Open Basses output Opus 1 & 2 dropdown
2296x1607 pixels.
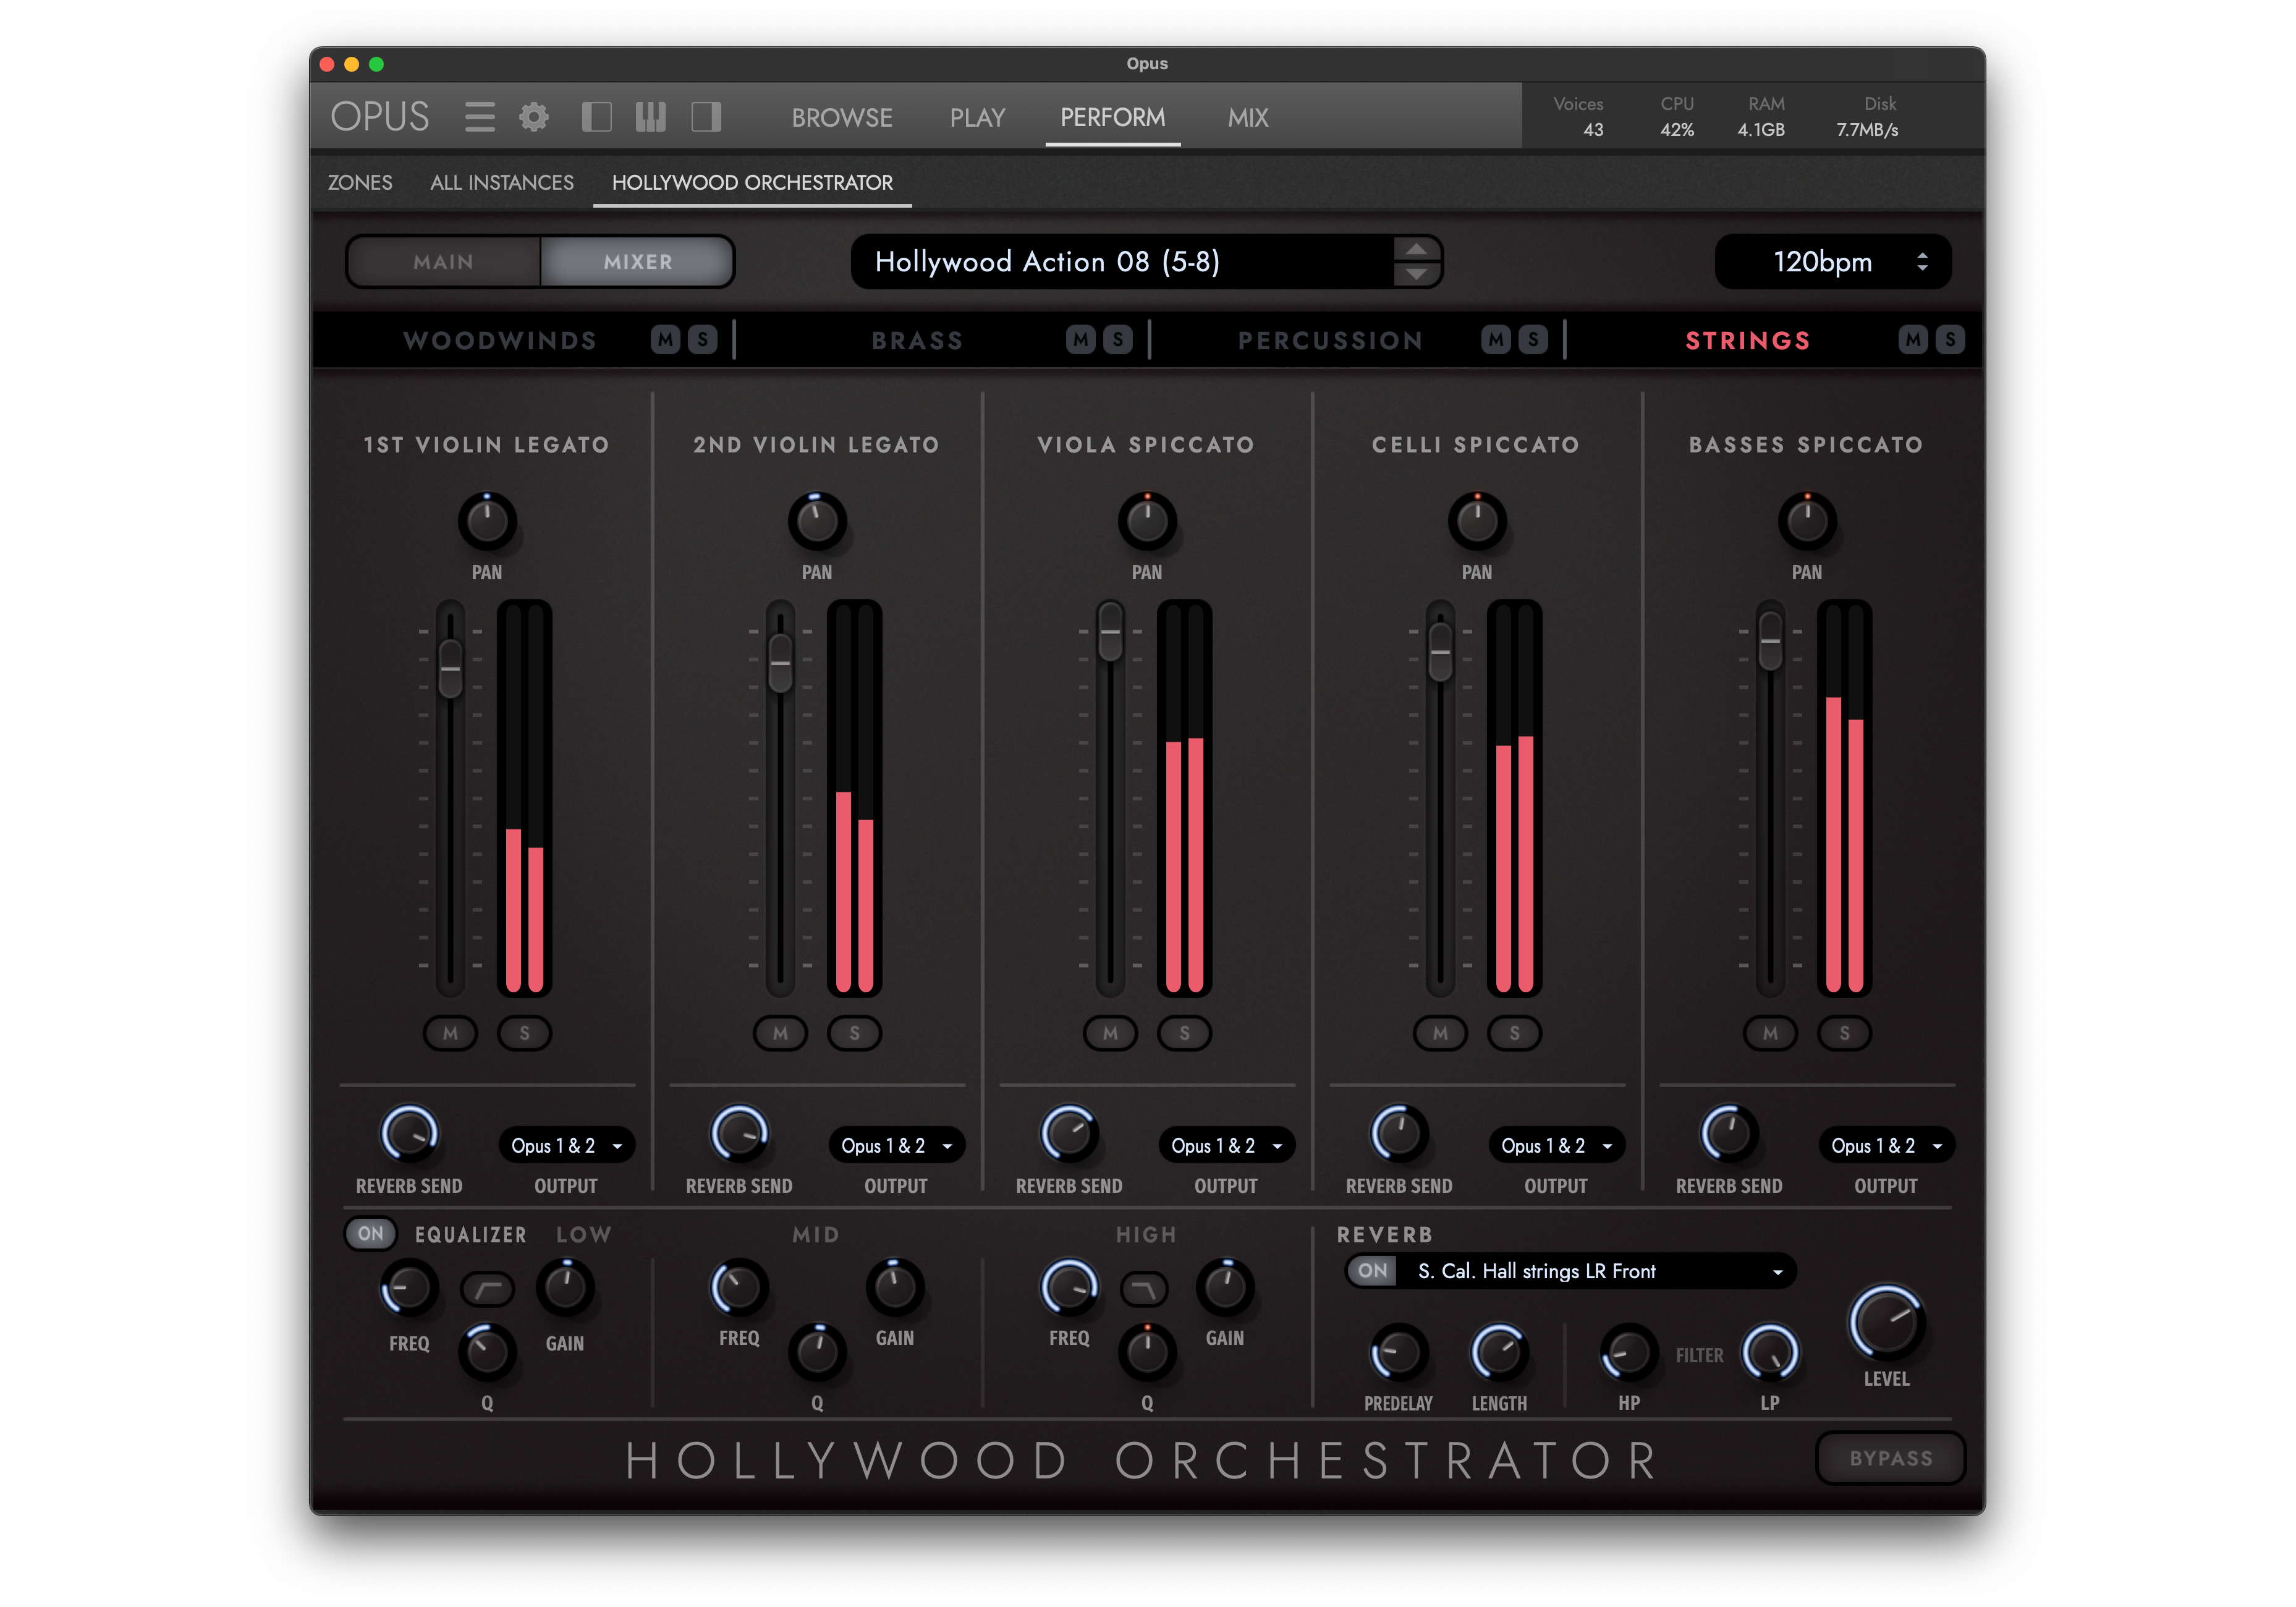coord(1886,1146)
